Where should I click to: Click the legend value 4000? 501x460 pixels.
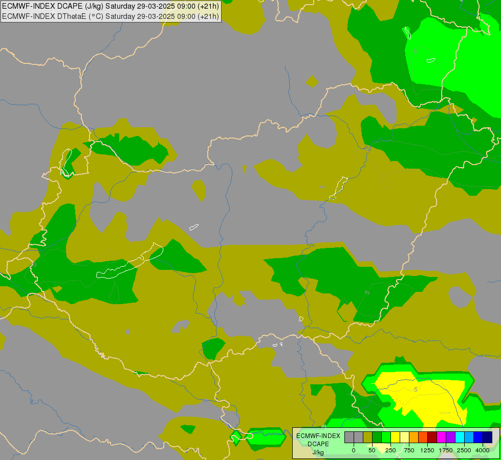coord(483,450)
